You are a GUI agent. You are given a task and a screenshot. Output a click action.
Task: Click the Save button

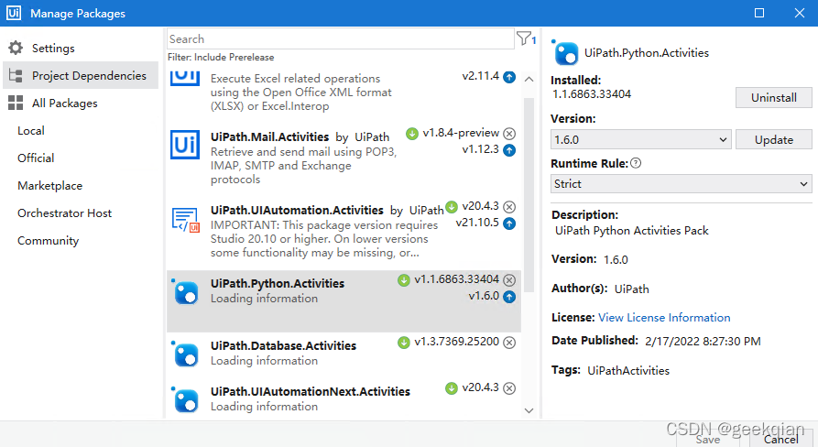(708, 439)
